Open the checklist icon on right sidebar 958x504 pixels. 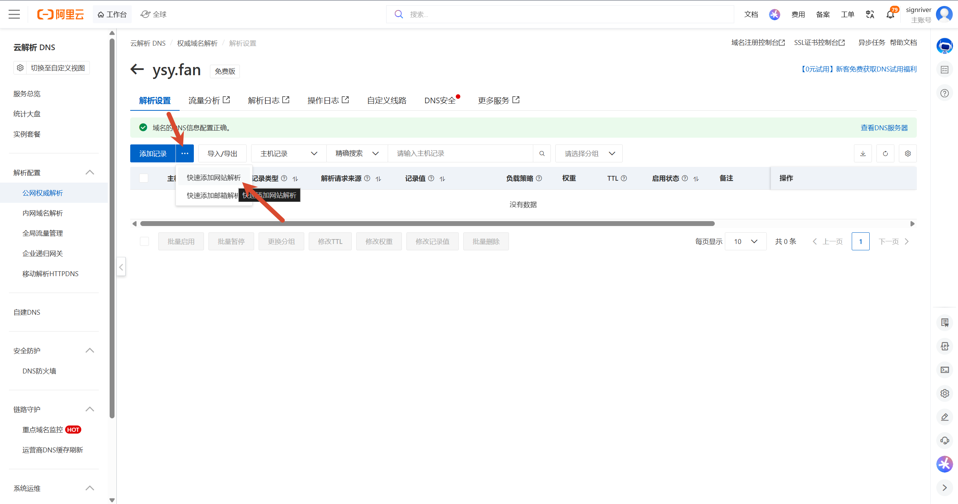point(945,70)
